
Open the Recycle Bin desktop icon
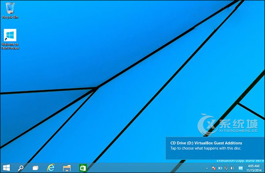click(x=10, y=11)
